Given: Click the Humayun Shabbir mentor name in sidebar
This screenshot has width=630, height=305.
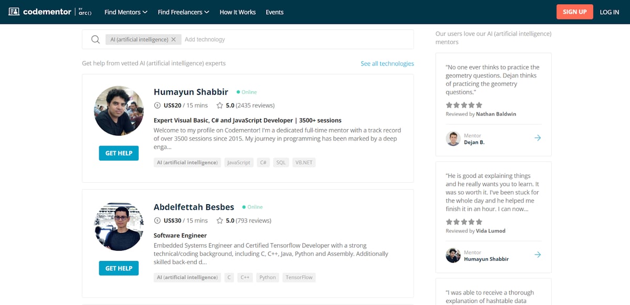Looking at the screenshot, I should tap(486, 259).
